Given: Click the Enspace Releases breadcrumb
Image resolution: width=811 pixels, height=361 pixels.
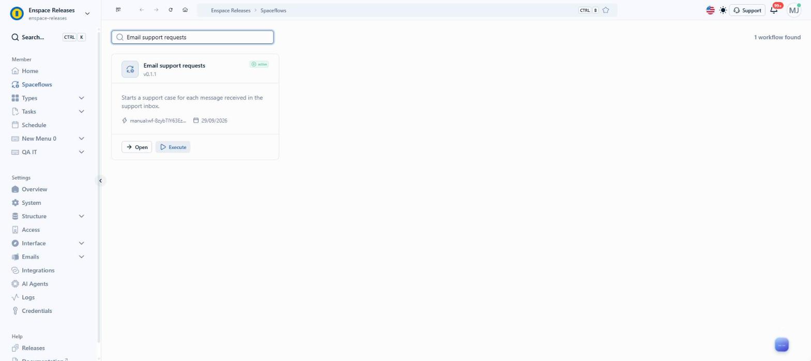Looking at the screenshot, I should (x=231, y=10).
